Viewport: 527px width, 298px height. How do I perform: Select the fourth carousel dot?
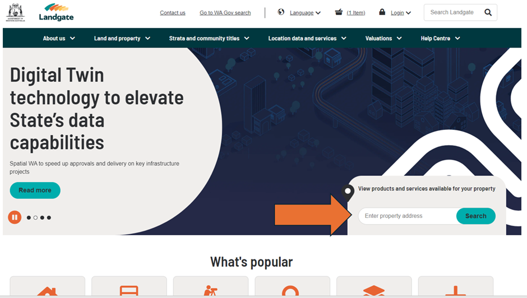(49, 218)
